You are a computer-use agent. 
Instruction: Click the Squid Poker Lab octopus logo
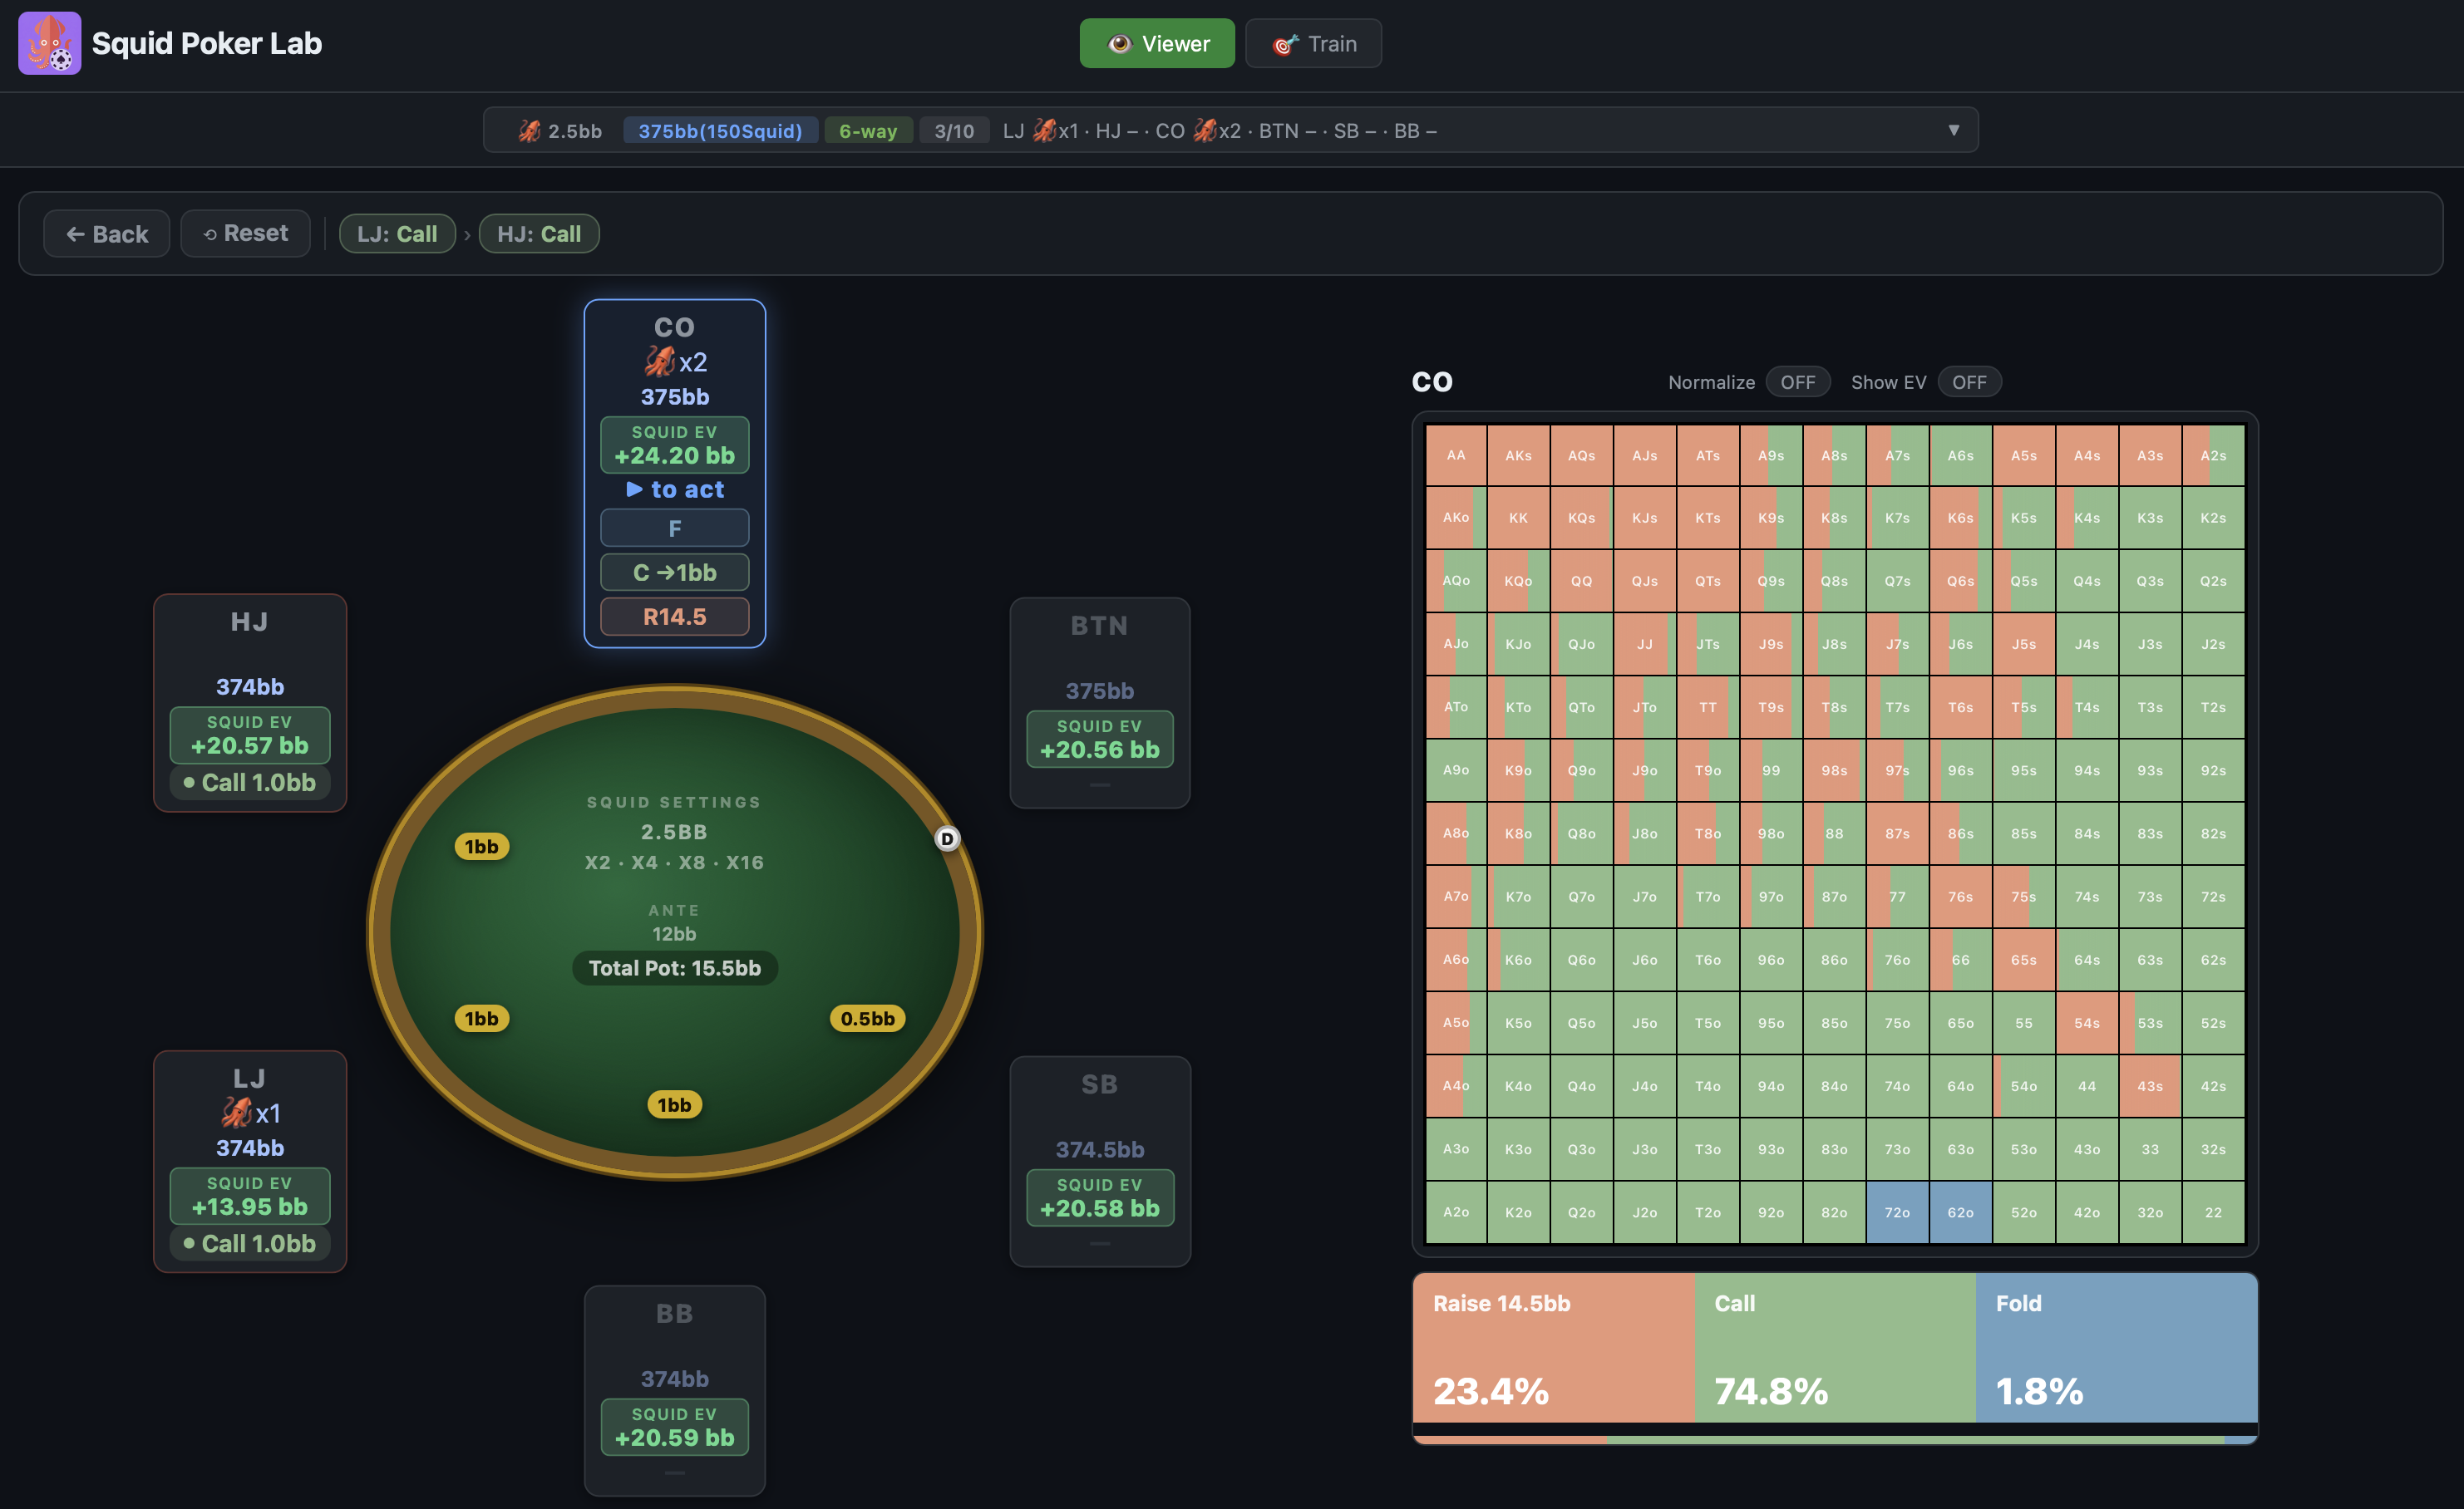[49, 43]
